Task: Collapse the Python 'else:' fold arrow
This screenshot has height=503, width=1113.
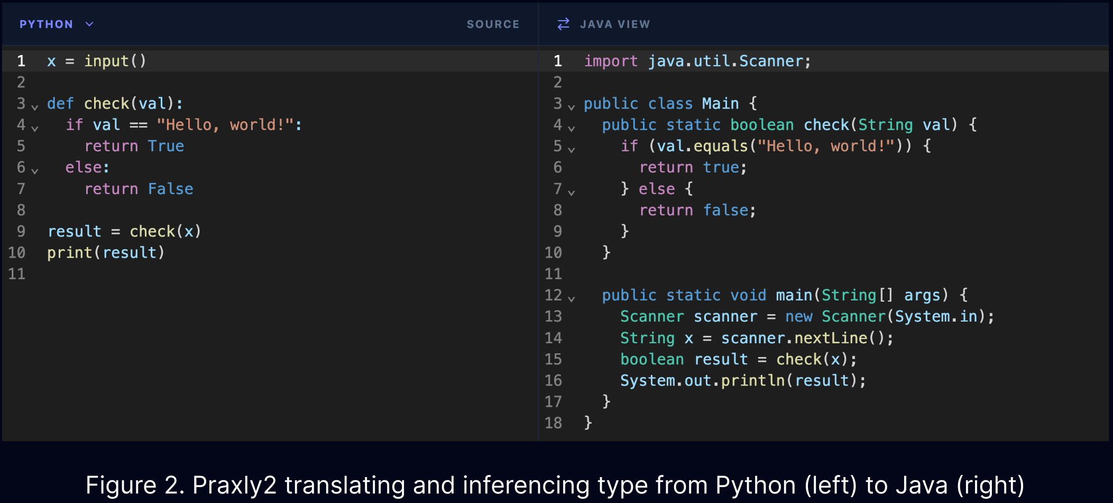Action: click(x=35, y=171)
